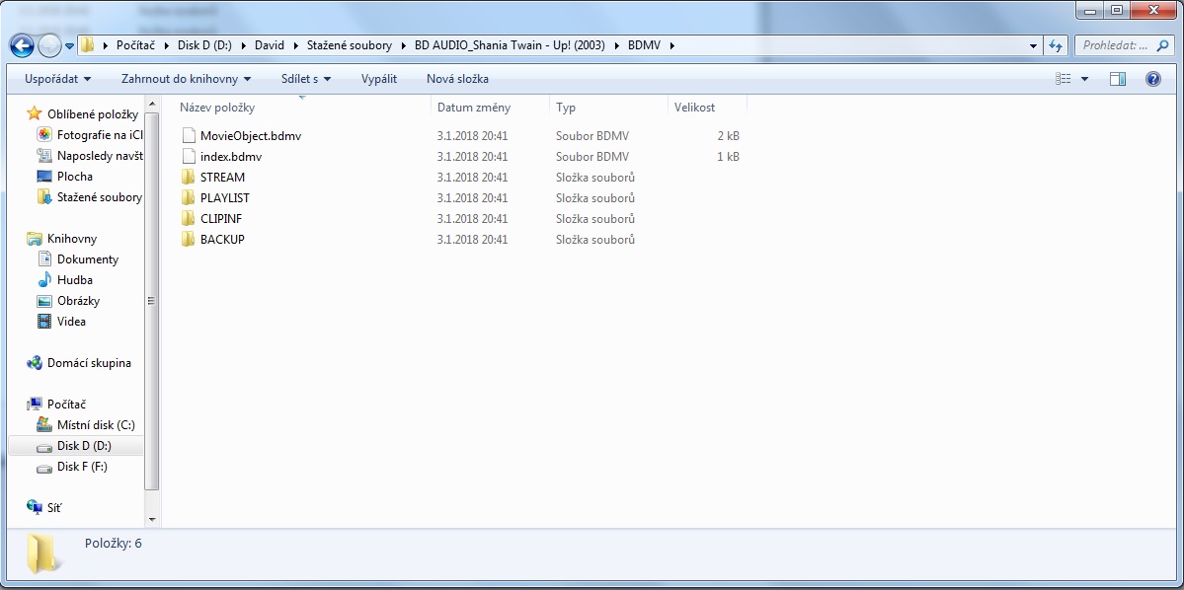Open the Sdílet s dropdown

click(x=306, y=79)
